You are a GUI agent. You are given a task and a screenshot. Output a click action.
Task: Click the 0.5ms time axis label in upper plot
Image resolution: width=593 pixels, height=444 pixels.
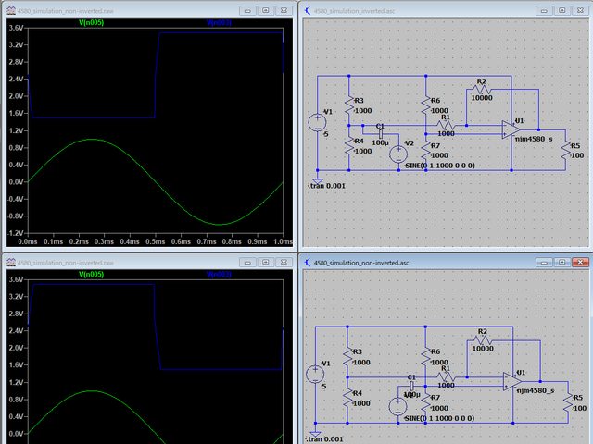click(x=156, y=241)
